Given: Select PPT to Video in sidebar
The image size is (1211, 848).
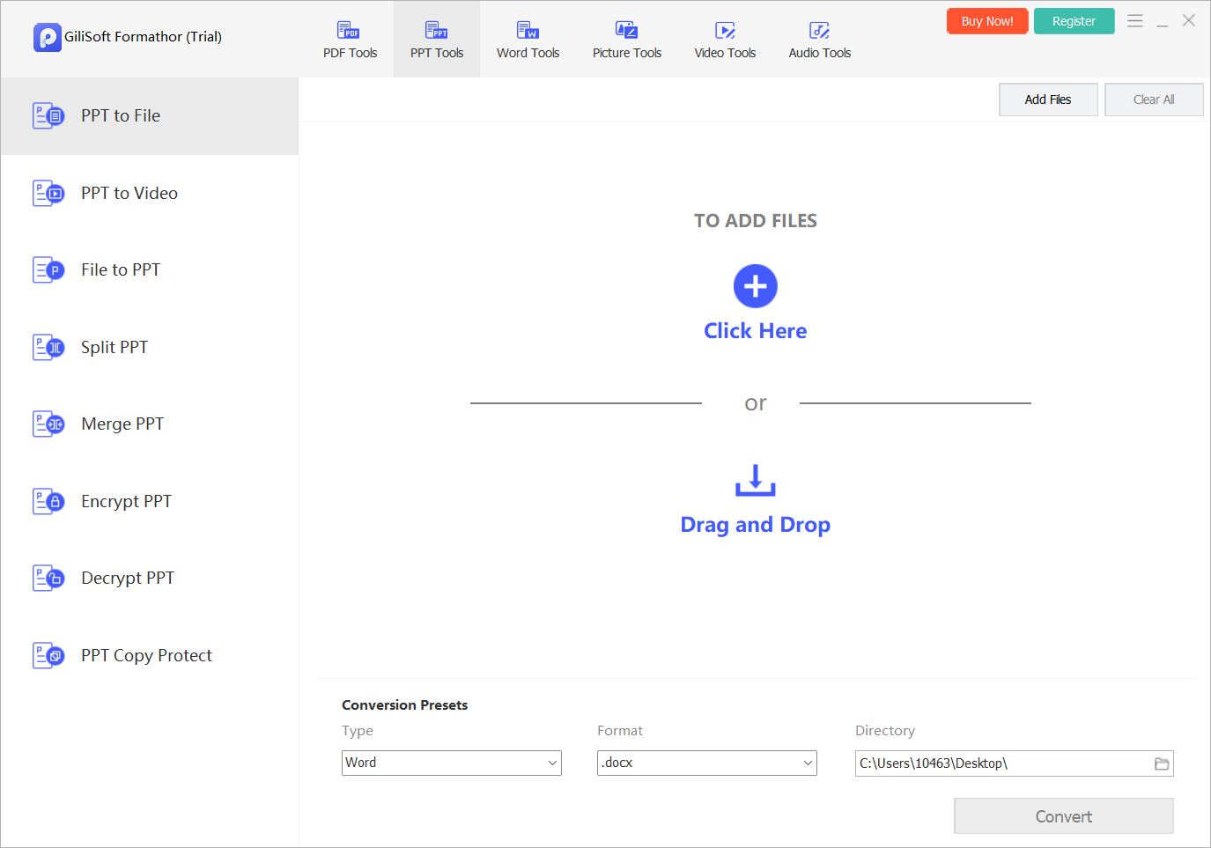Looking at the screenshot, I should [x=150, y=193].
